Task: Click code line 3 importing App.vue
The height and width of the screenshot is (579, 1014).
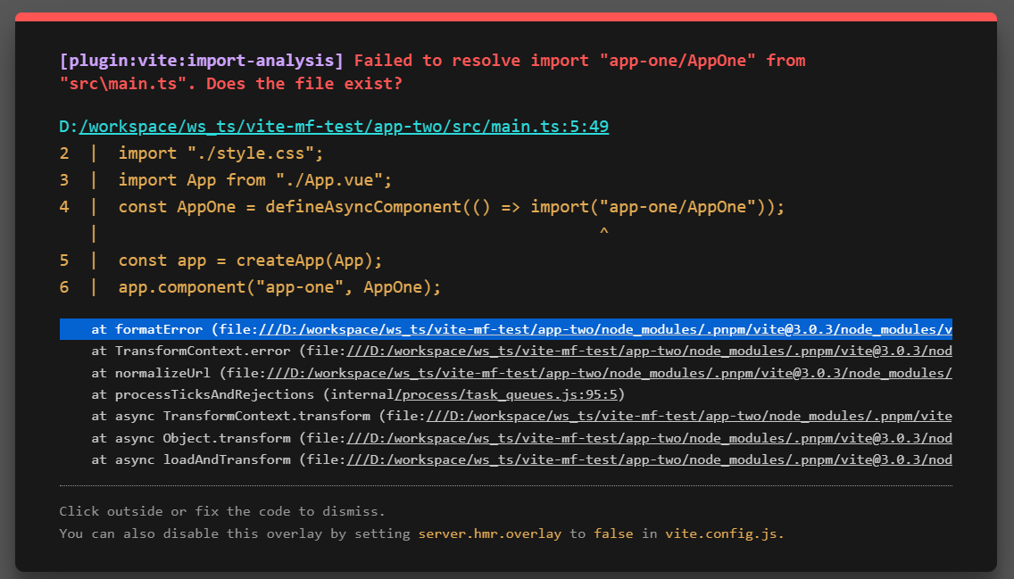Action: tap(226, 179)
